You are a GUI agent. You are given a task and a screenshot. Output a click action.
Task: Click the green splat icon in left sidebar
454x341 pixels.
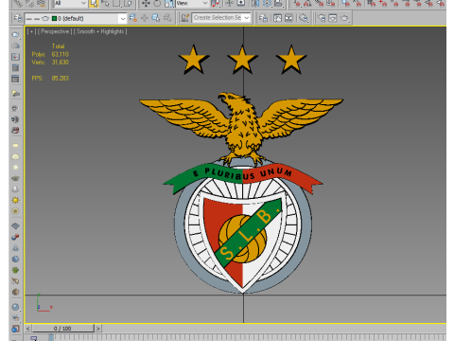point(15,270)
